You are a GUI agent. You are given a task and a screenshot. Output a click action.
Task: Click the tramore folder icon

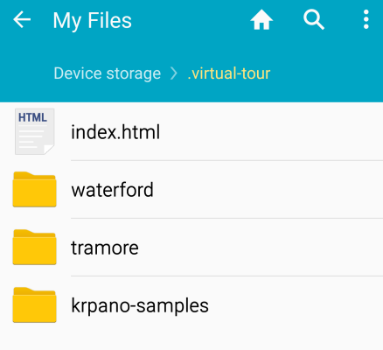coord(34,248)
